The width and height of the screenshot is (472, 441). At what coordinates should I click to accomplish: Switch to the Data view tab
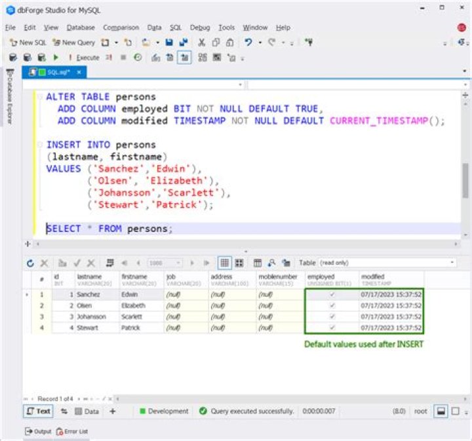point(87,412)
